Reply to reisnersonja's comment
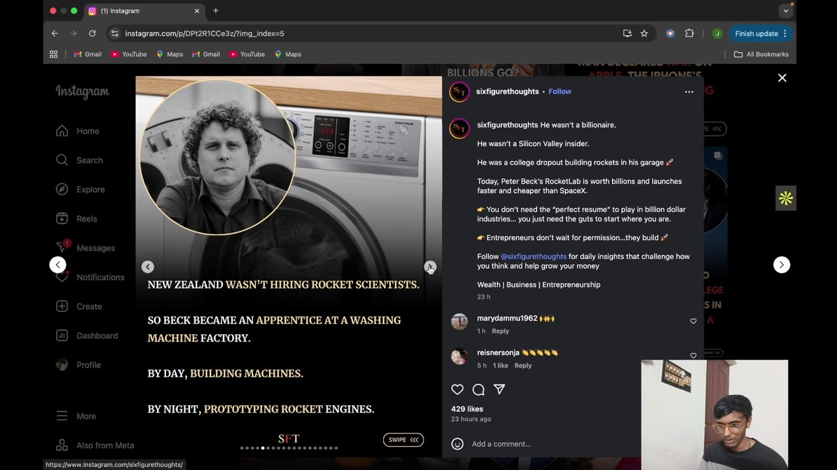 pyautogui.click(x=523, y=366)
